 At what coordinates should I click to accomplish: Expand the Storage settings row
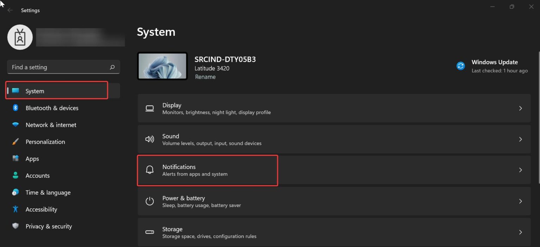334,232
